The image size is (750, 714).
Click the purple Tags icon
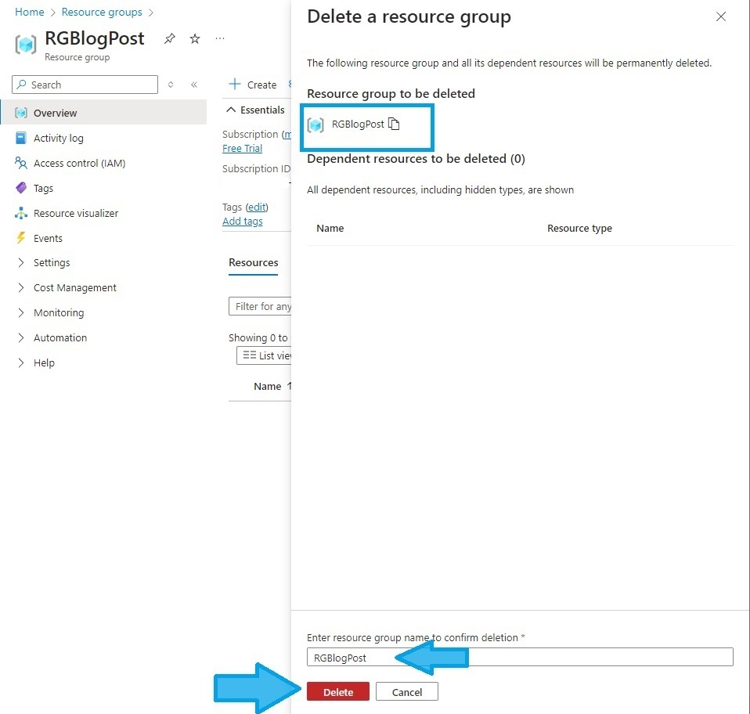tap(21, 188)
